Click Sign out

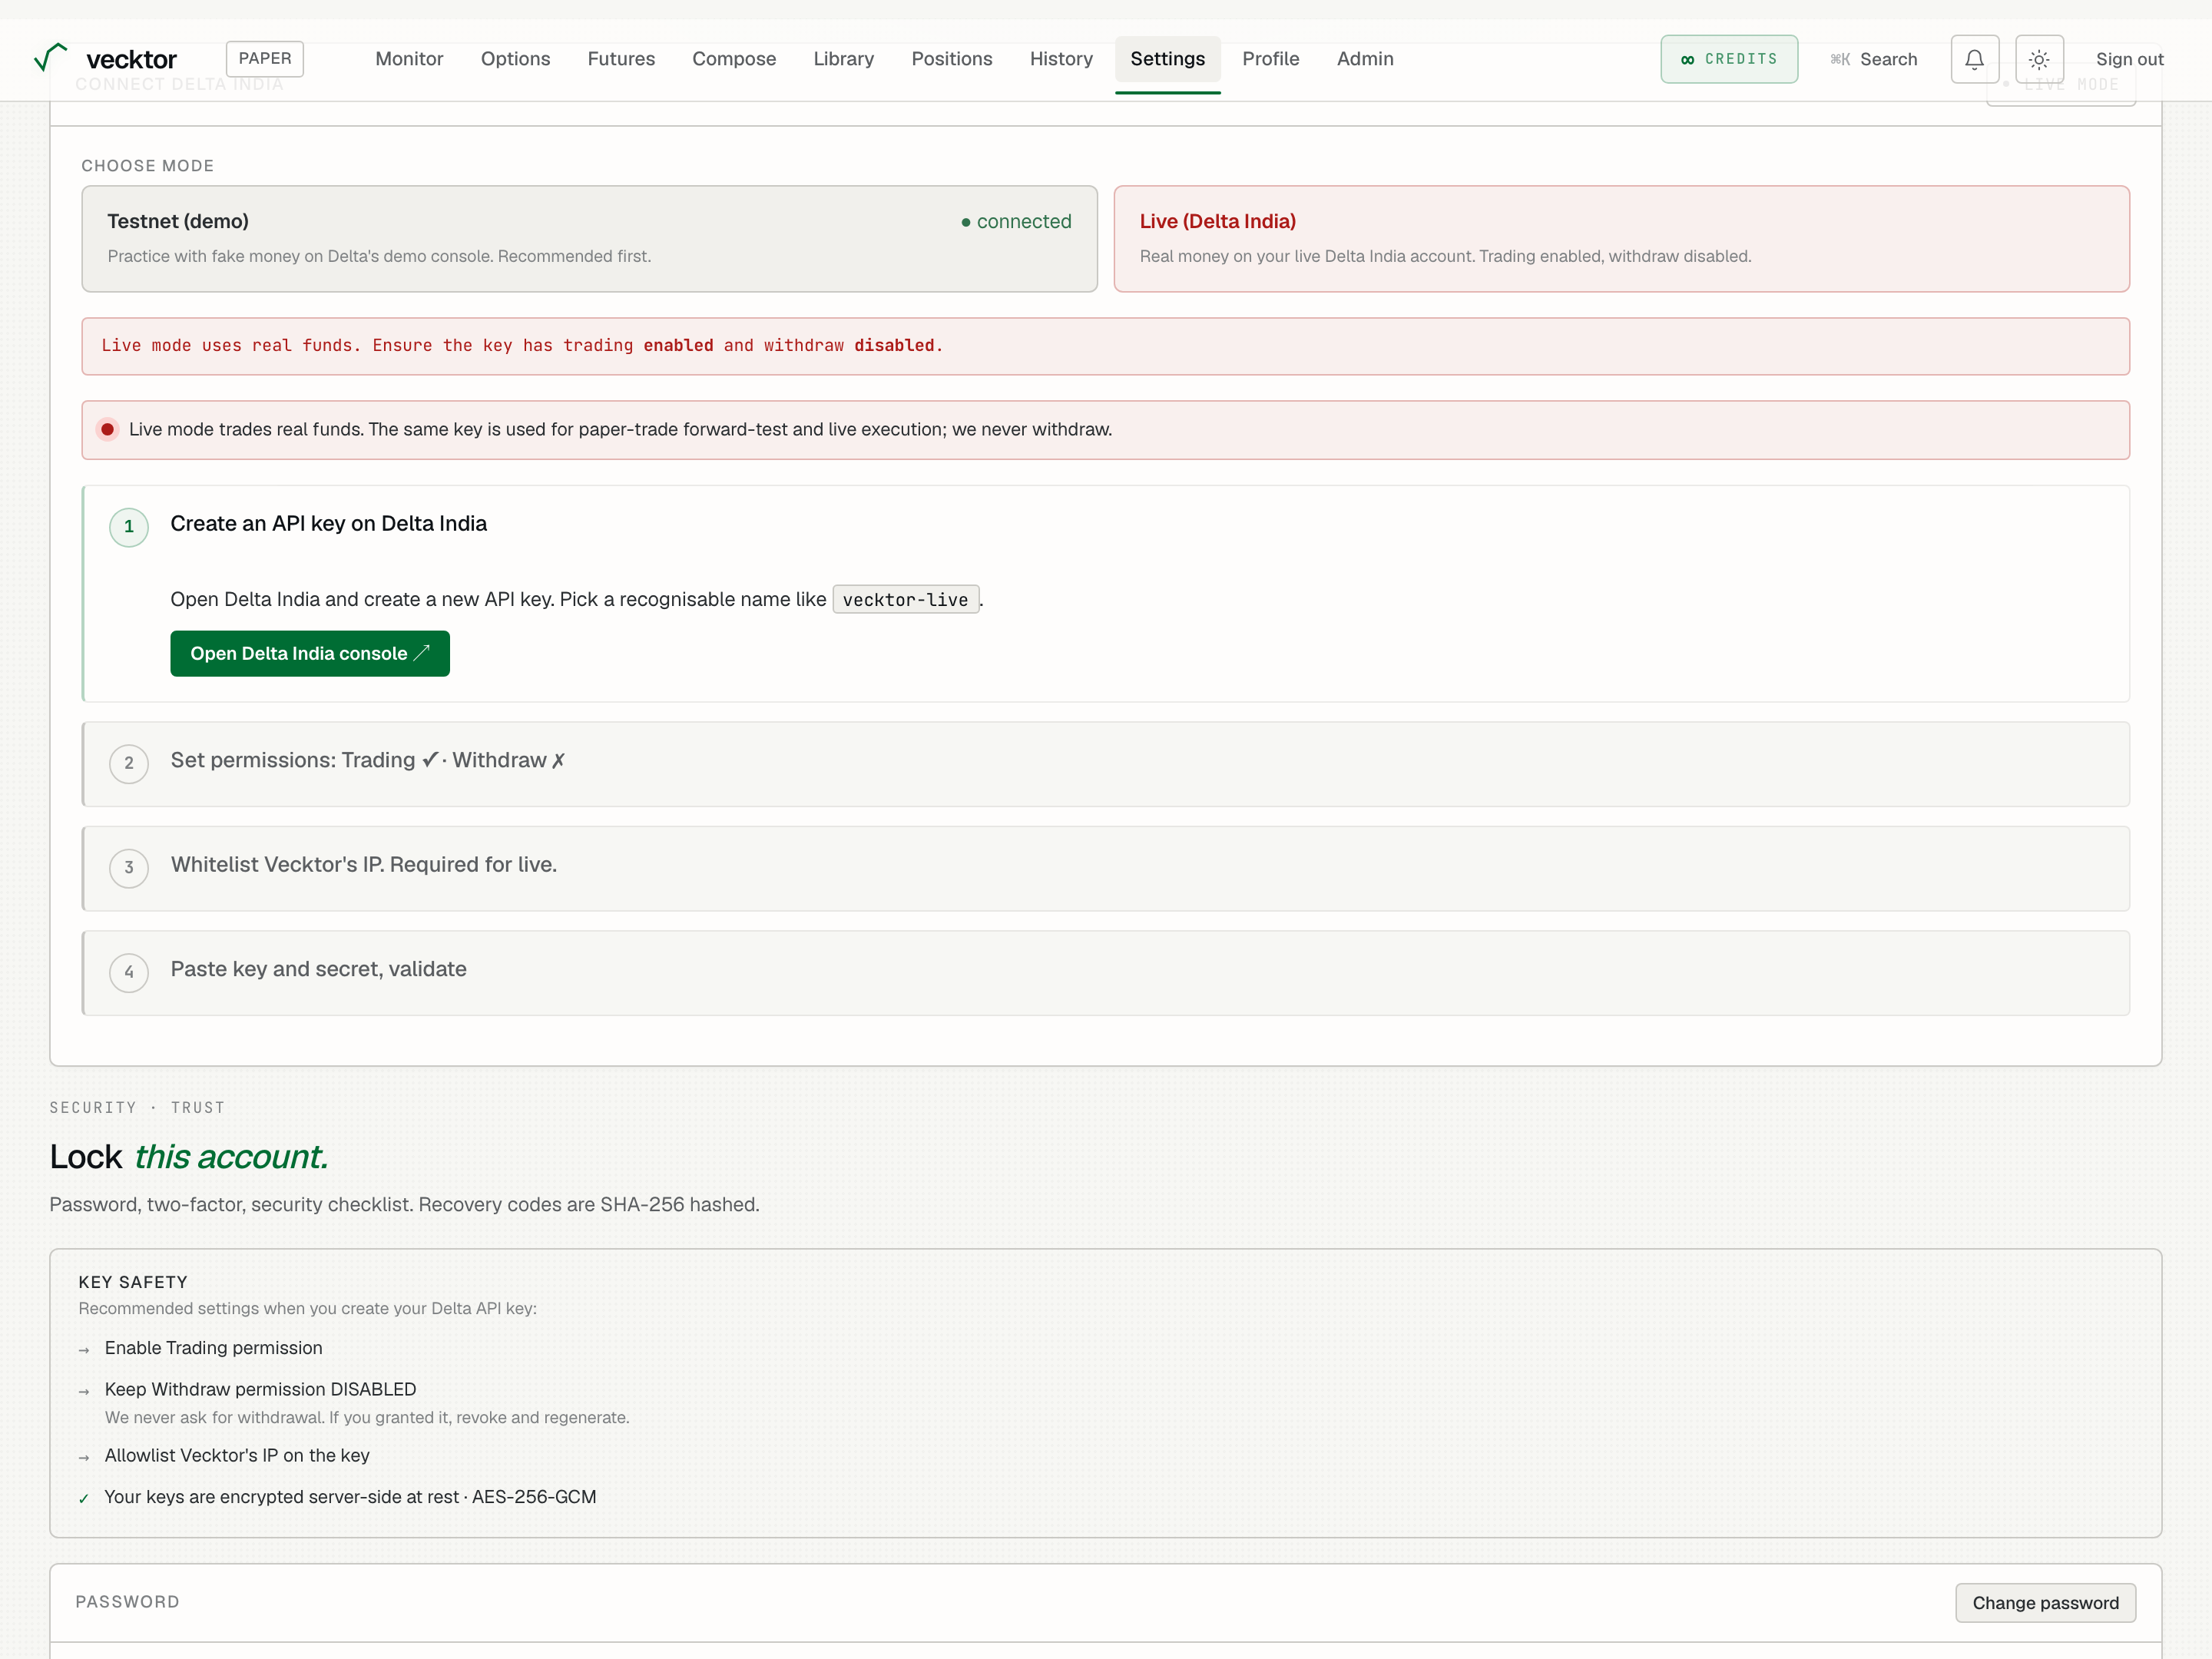(2129, 59)
